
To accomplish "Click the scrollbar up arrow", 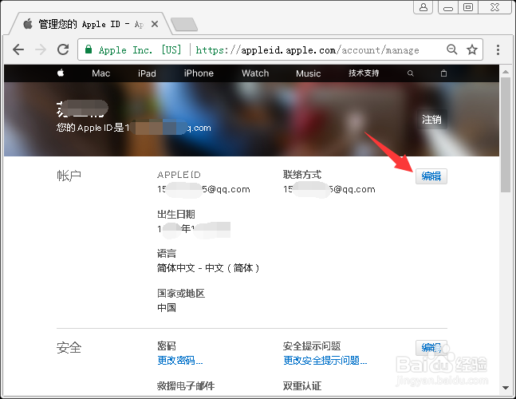I will [x=506, y=72].
